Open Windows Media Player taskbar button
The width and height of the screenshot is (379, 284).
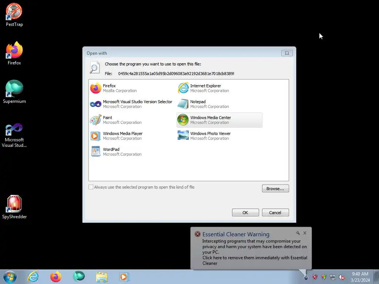click(x=124, y=277)
